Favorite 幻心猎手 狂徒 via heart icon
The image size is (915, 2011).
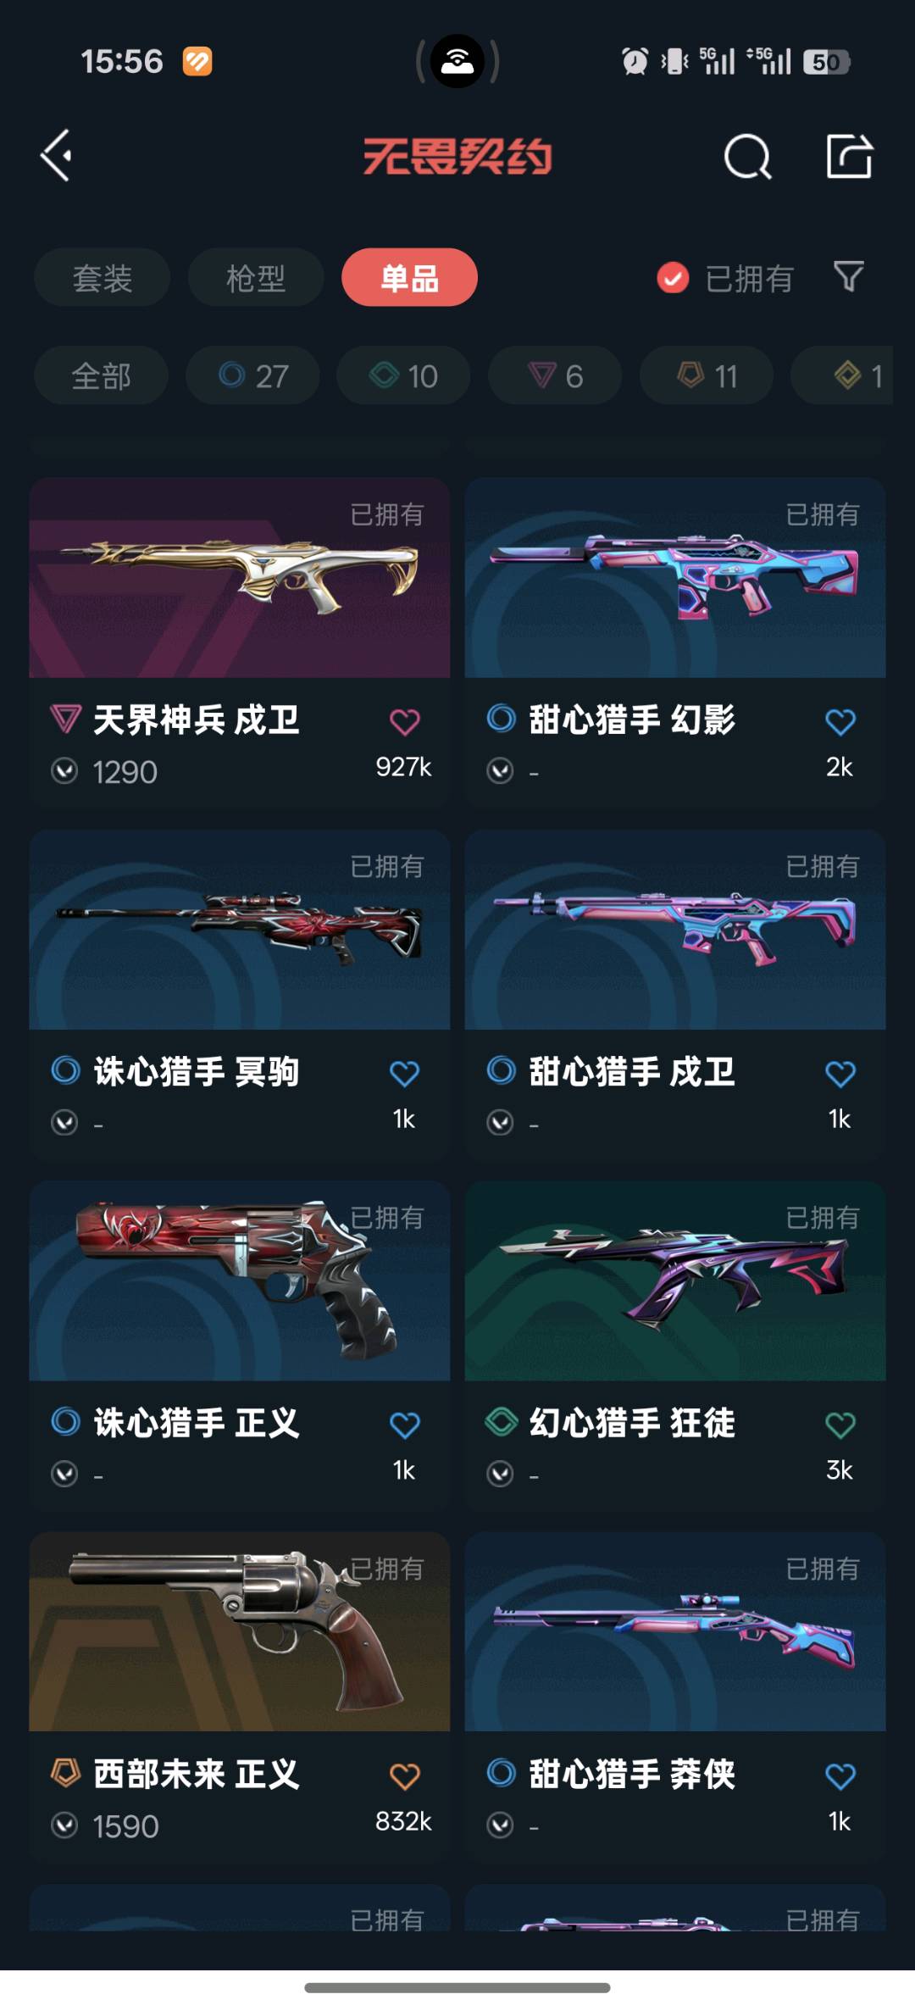[840, 1425]
